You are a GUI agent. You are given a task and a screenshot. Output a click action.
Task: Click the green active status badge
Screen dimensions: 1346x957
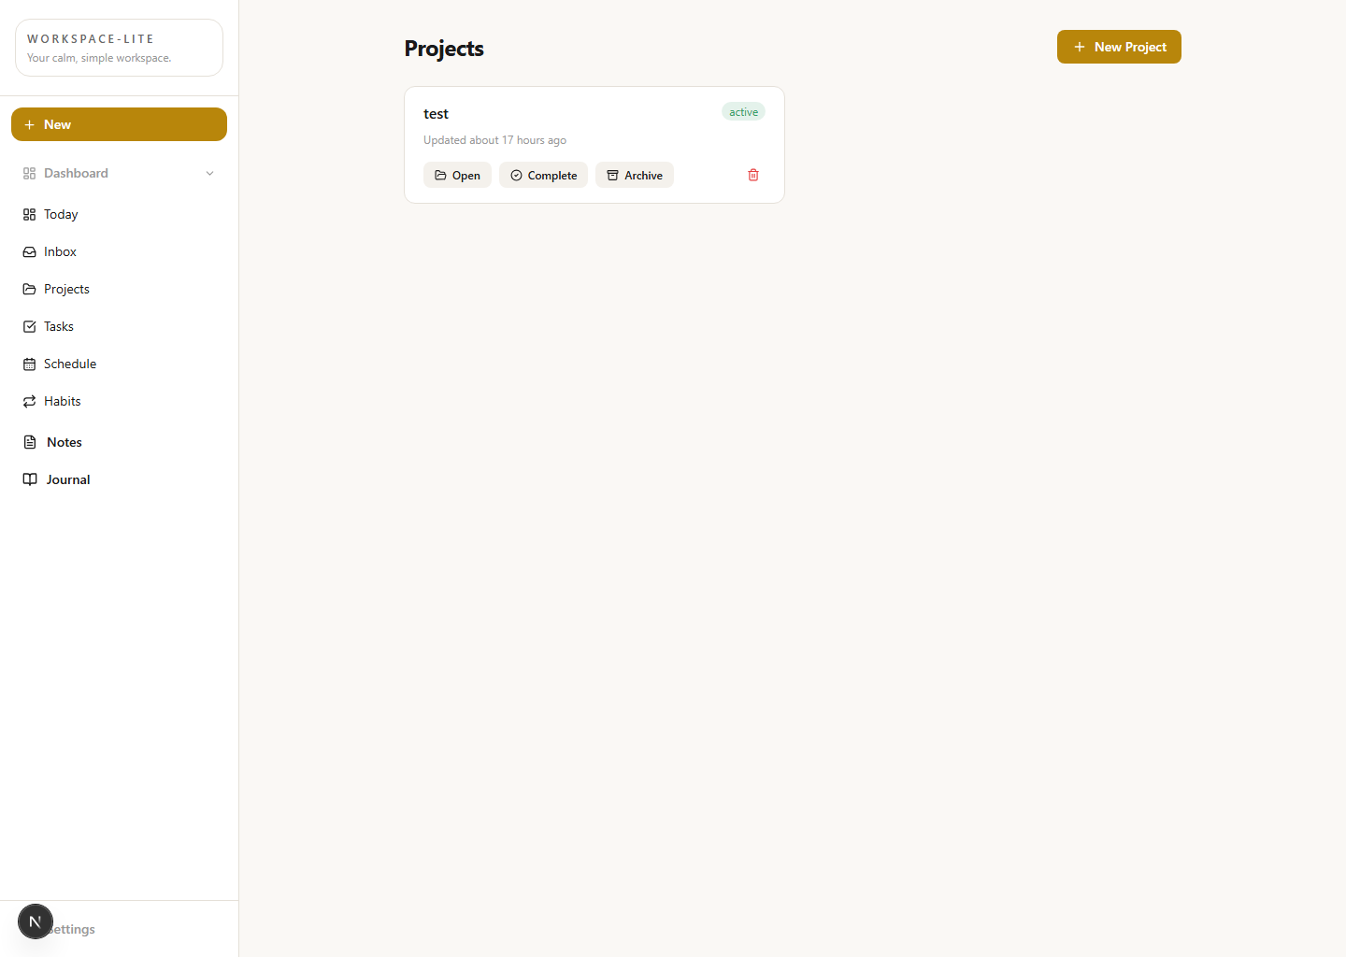[743, 111]
